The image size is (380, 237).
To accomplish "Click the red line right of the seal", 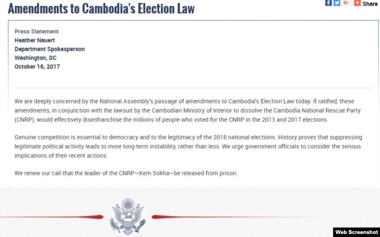I will point(233,217).
